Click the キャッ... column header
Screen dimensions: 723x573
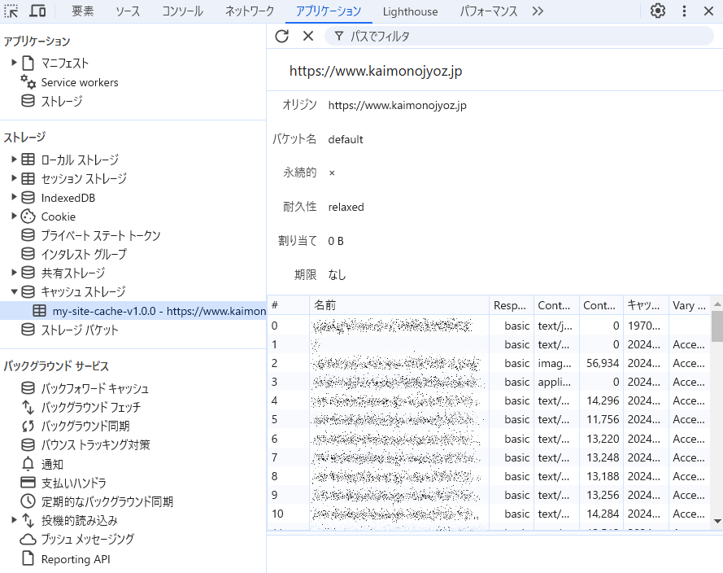coord(646,305)
